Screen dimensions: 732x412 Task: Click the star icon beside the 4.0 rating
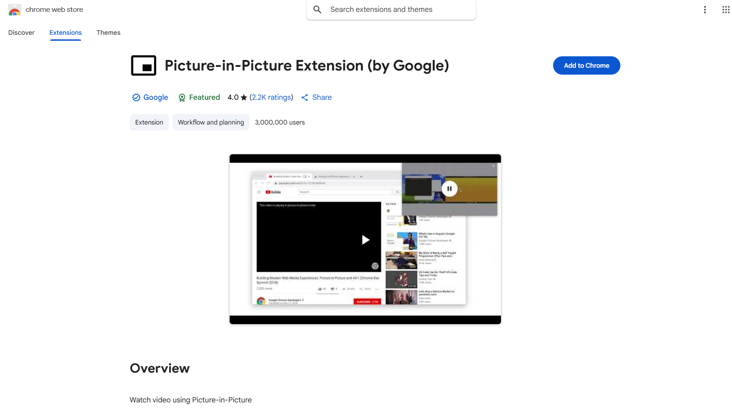(243, 97)
